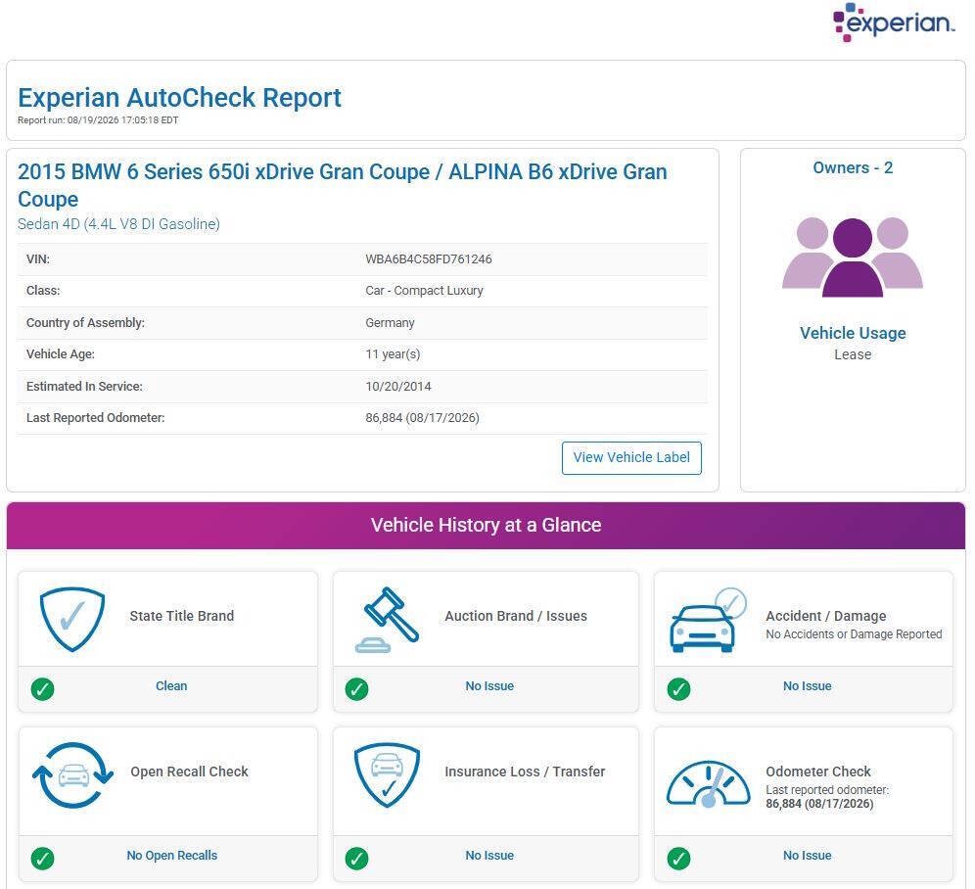Click No Issue under Odometer Check
This screenshot has height=889, width=975.
(807, 856)
